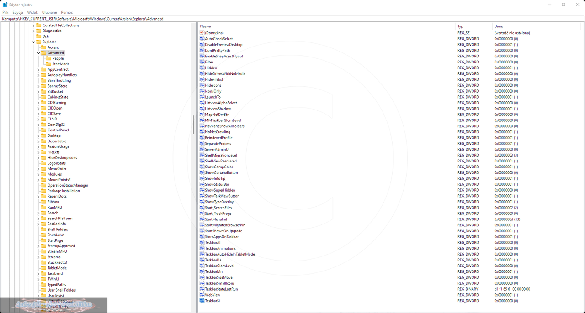Click the icon beside AutoCheckSelect

pos(202,39)
